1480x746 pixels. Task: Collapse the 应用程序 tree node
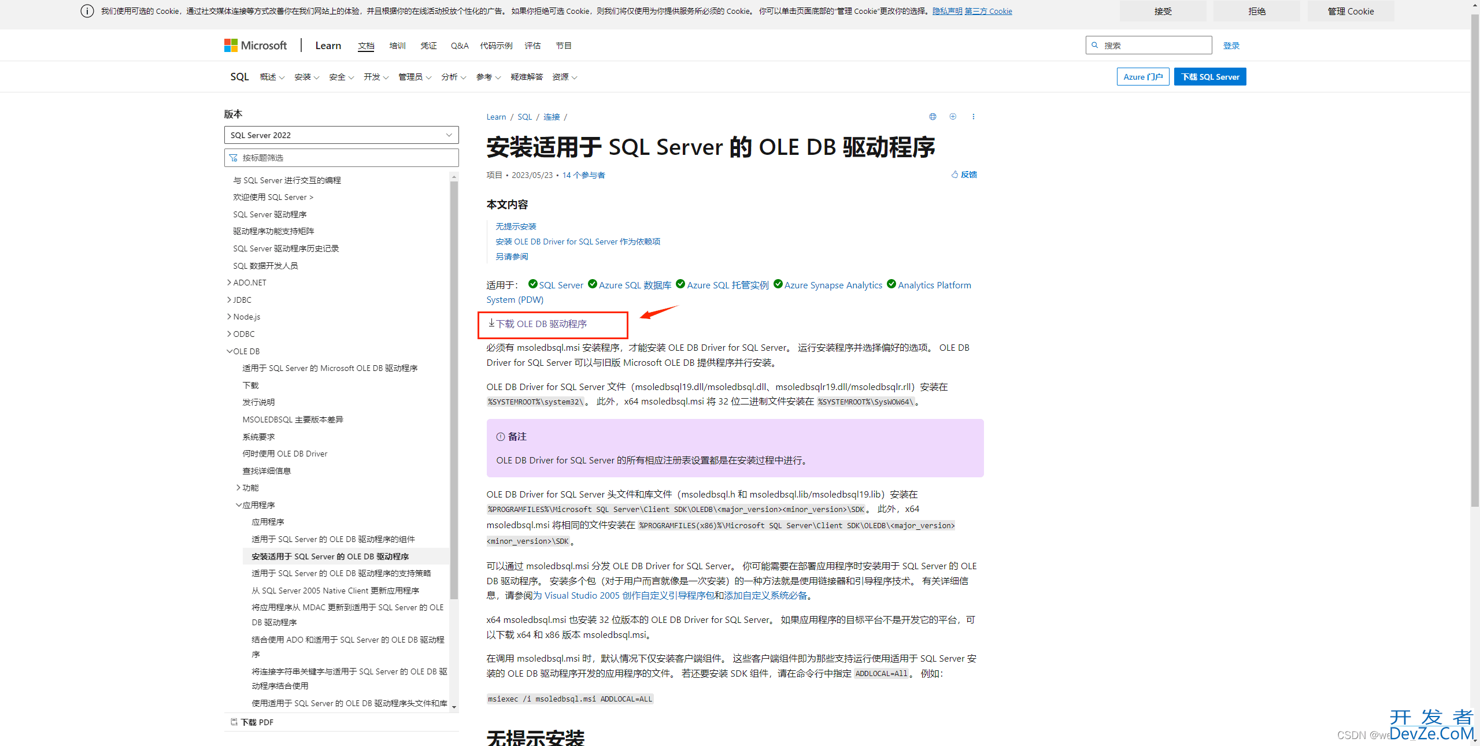click(239, 505)
